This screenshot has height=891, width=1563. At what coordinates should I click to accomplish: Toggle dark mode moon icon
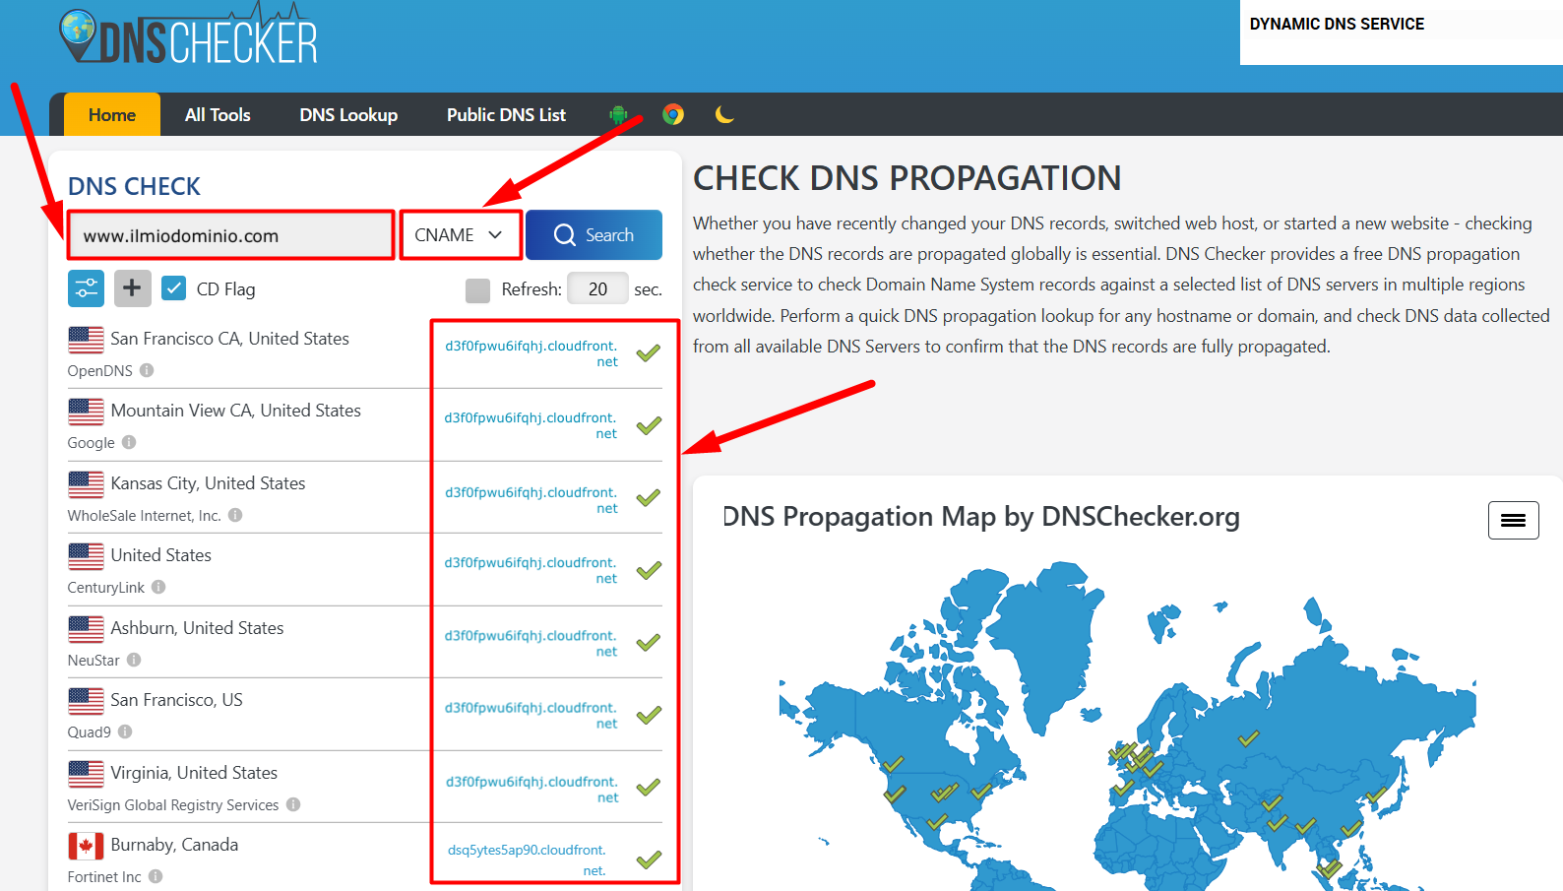pyautogui.click(x=724, y=114)
